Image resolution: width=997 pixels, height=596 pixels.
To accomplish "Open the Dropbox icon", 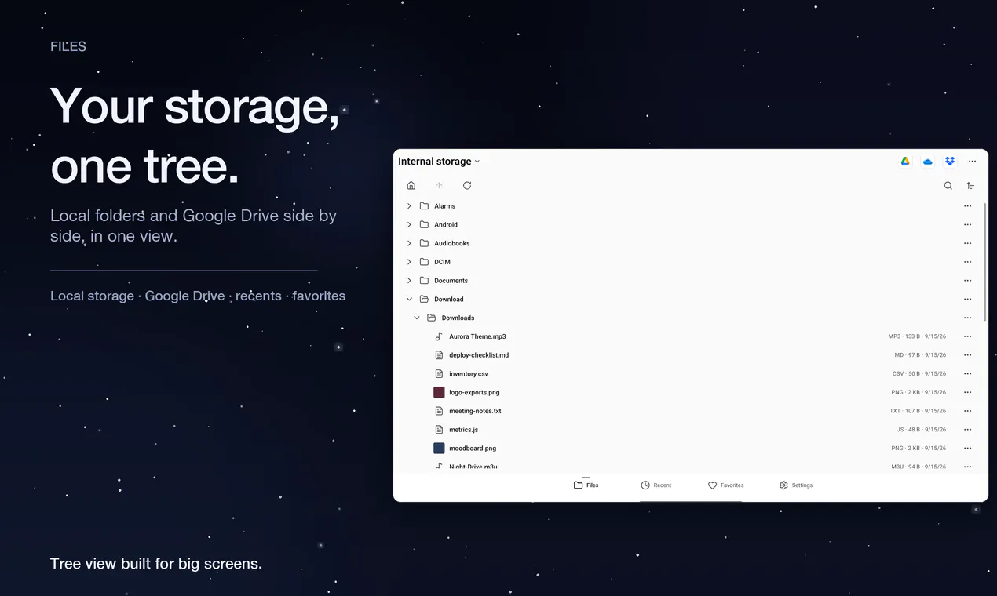I will (x=950, y=161).
